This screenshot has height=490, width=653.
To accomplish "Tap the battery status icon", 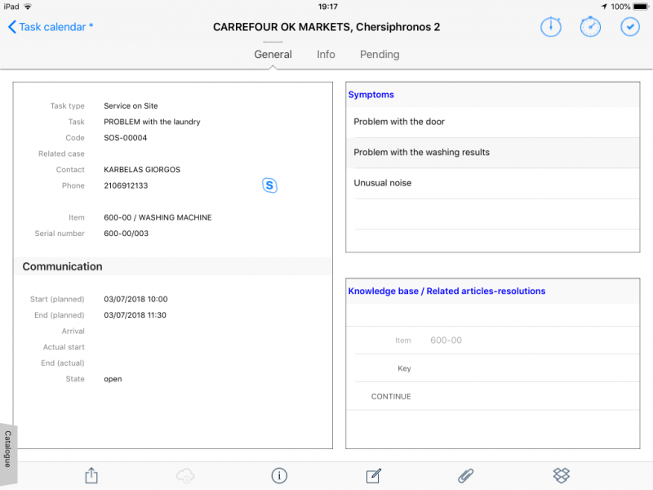I will (641, 7).
